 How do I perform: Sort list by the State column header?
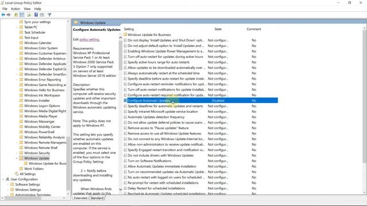(x=218, y=29)
